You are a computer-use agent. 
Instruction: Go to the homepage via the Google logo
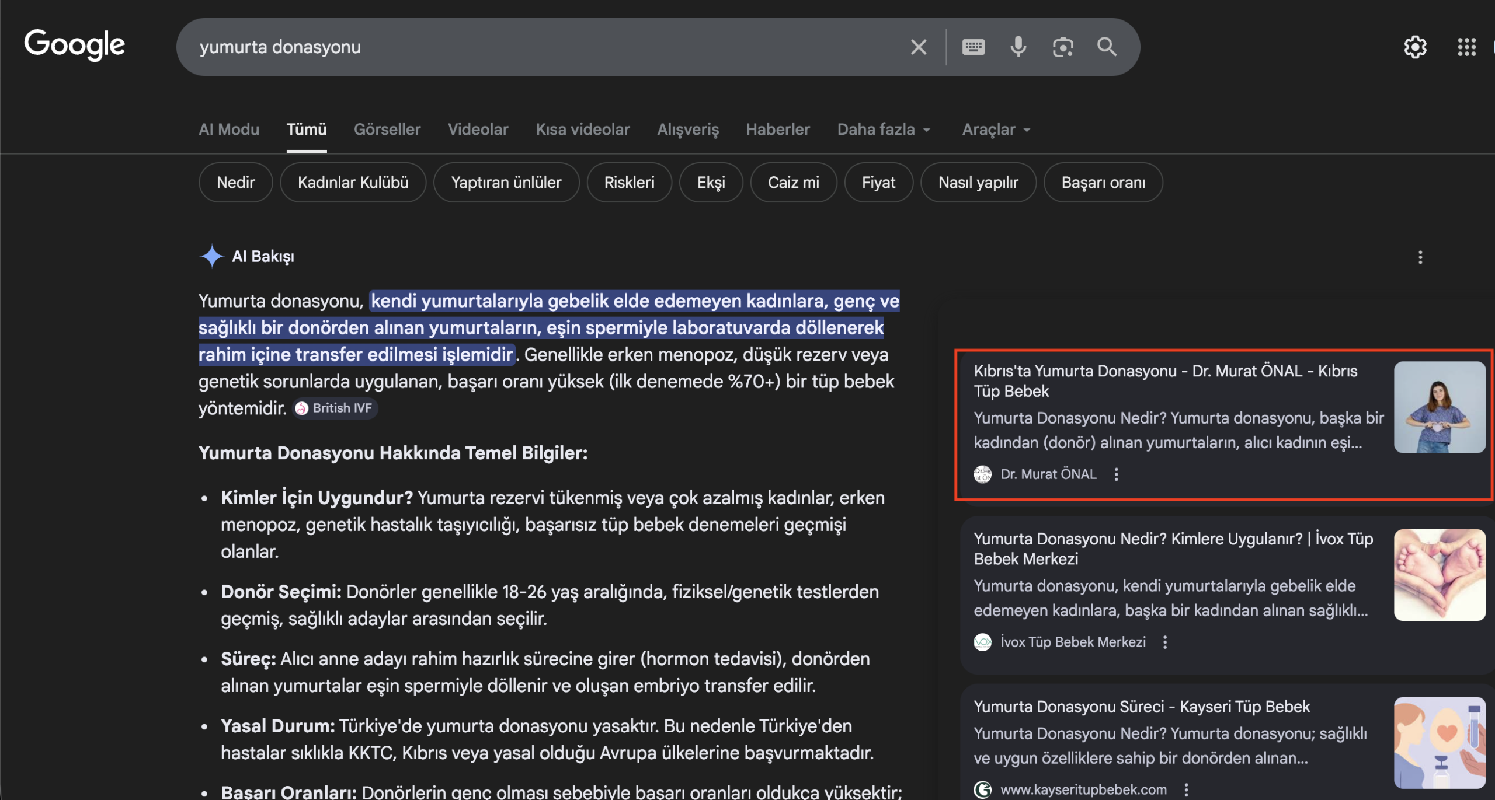pyautogui.click(x=74, y=44)
